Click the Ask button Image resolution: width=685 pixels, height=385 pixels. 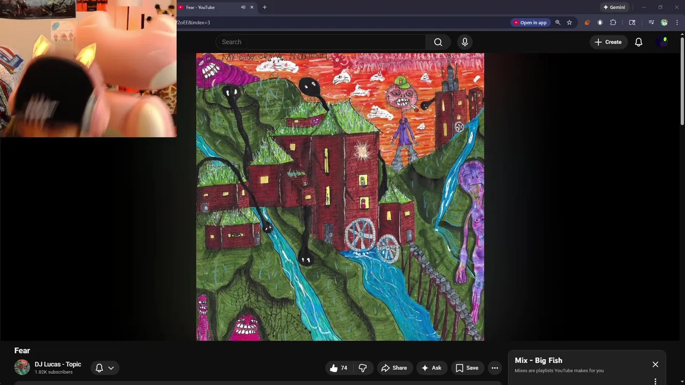(x=431, y=368)
